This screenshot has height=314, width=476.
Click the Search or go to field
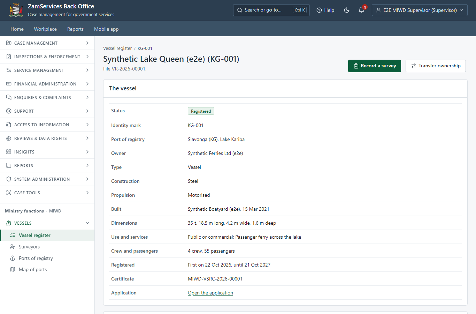271,10
